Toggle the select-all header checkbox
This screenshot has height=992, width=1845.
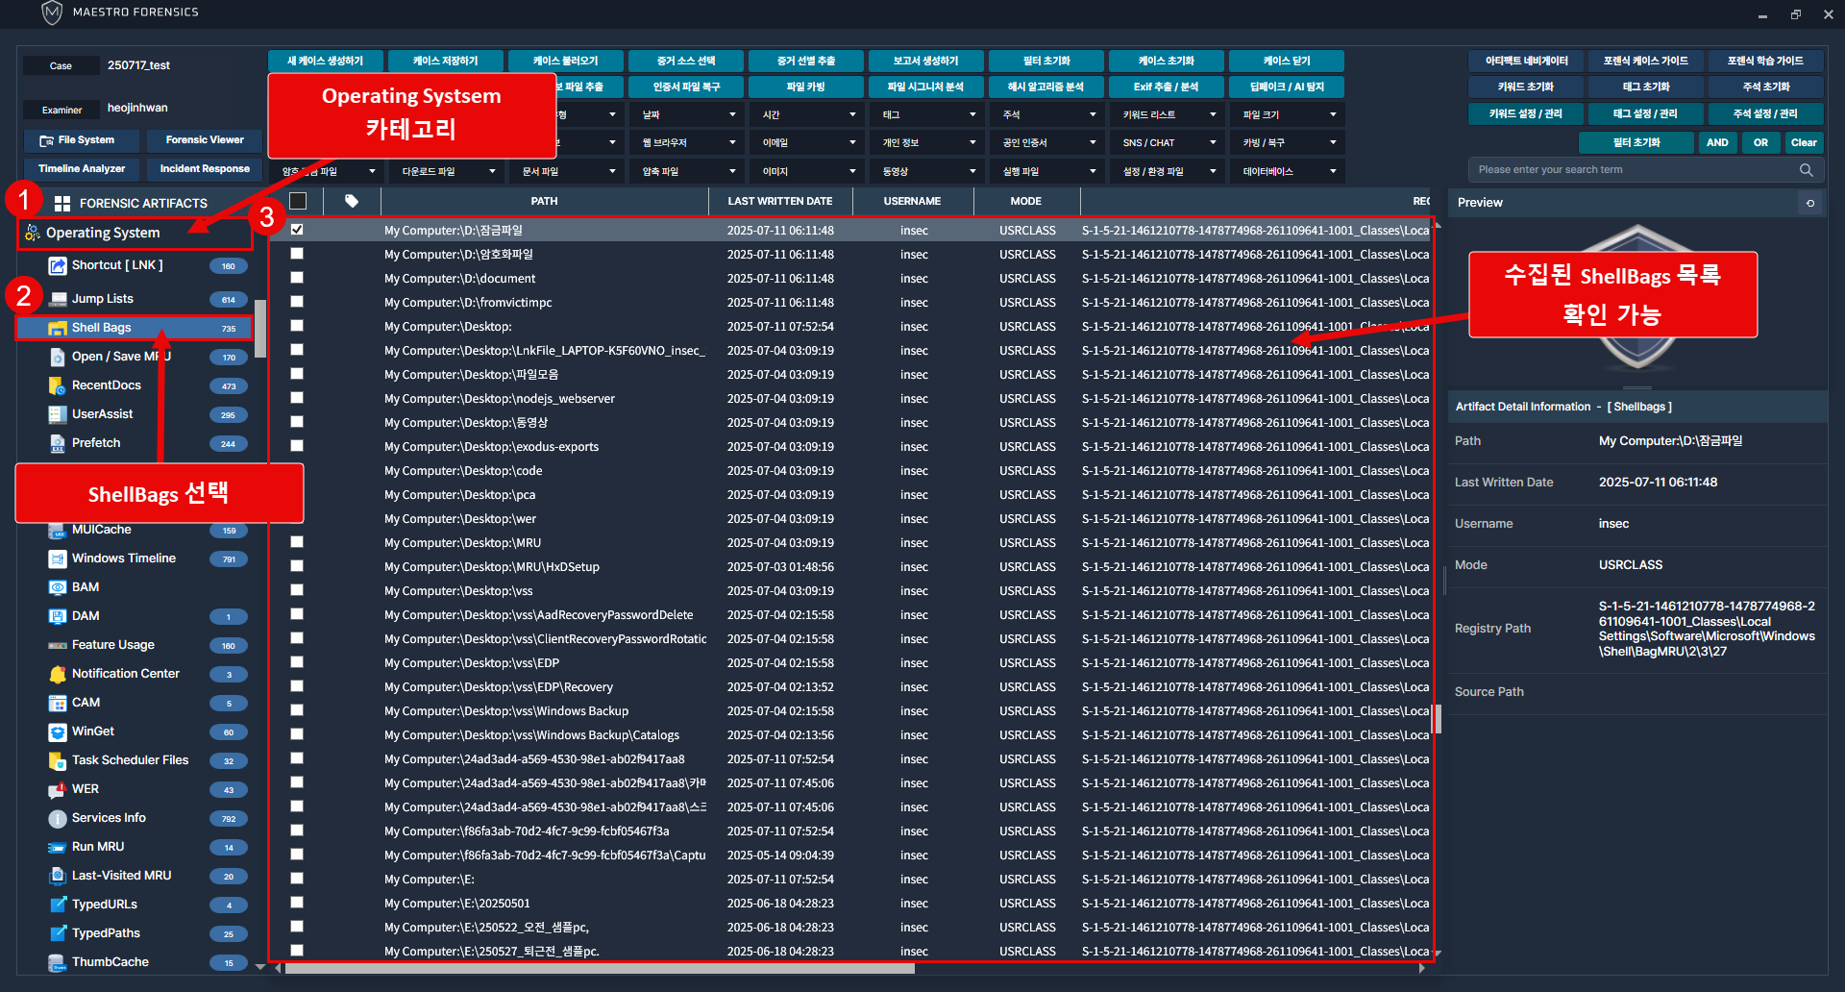(298, 201)
